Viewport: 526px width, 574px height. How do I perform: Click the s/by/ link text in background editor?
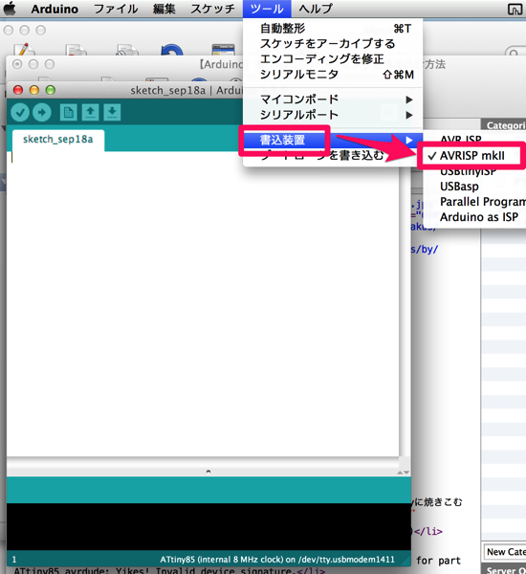[425, 250]
